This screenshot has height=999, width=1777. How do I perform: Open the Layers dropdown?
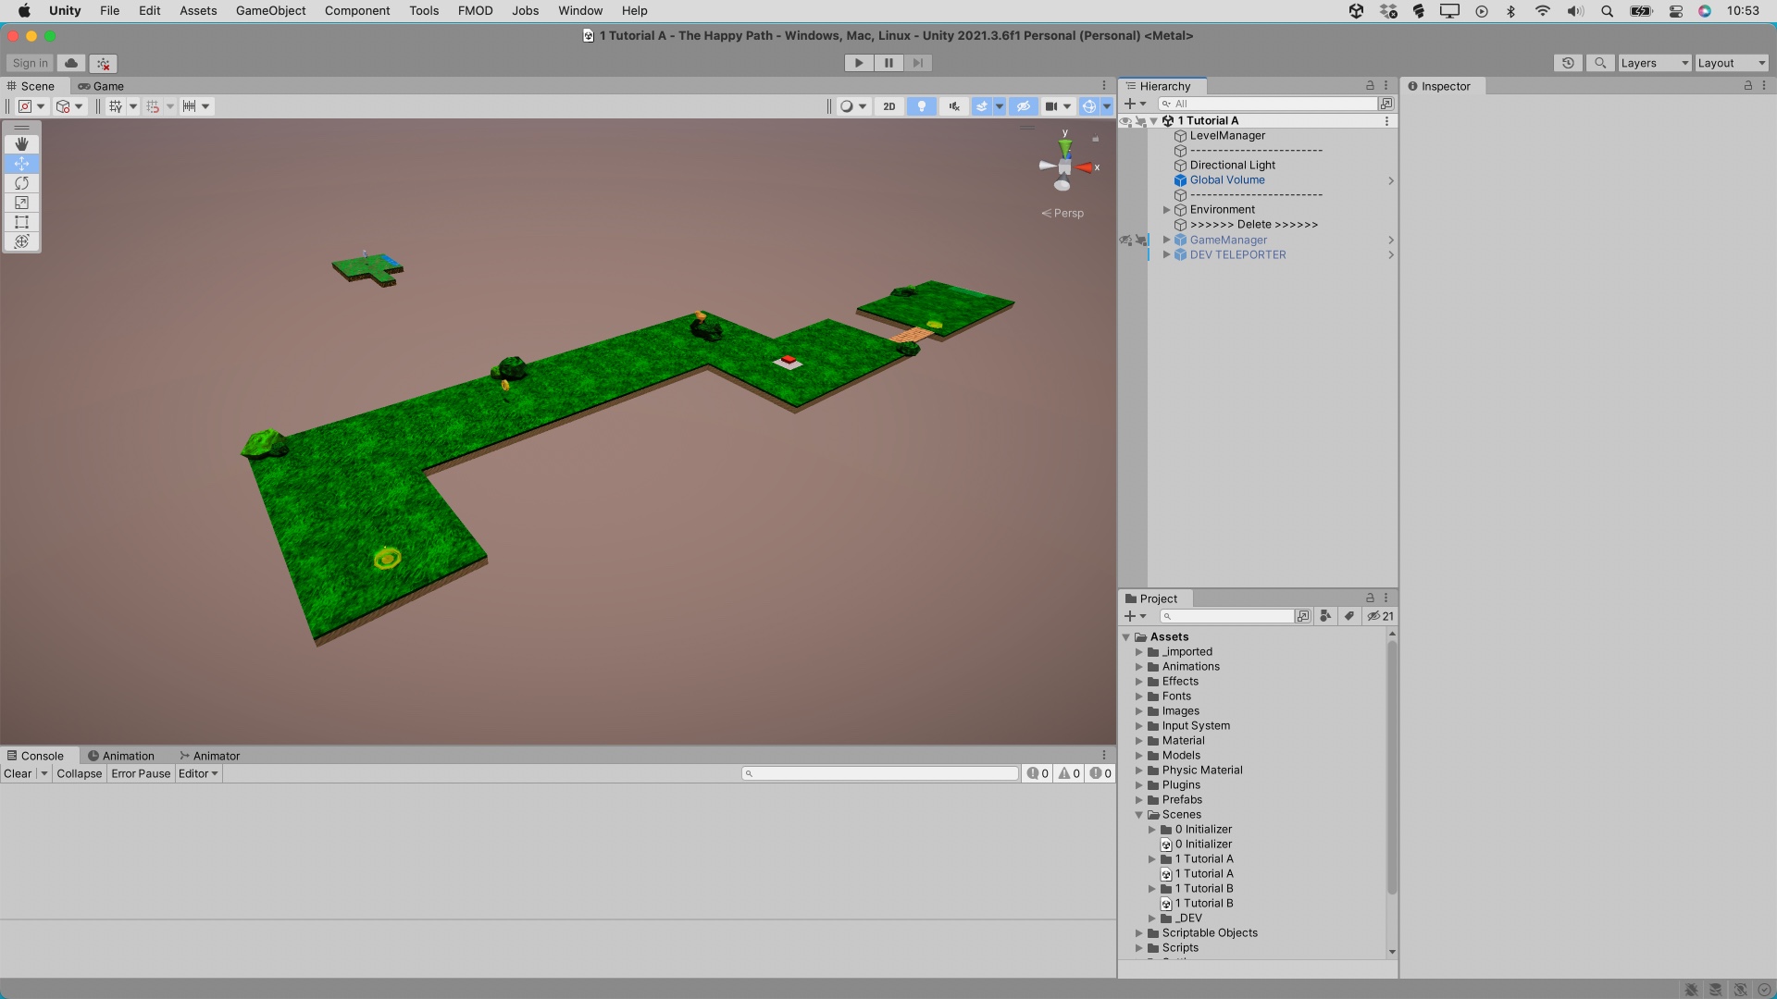pyautogui.click(x=1654, y=63)
